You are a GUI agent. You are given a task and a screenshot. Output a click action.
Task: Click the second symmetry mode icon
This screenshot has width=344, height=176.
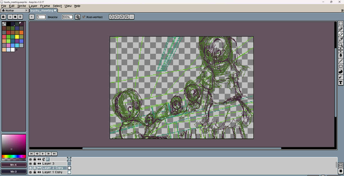click(117, 17)
